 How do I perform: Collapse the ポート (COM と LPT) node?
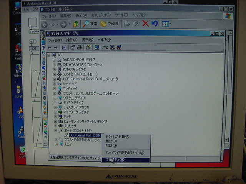click(56, 130)
